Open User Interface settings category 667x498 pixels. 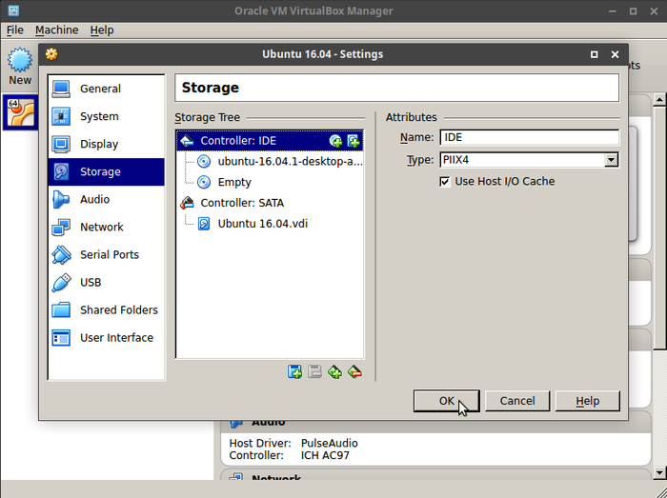(x=106, y=337)
